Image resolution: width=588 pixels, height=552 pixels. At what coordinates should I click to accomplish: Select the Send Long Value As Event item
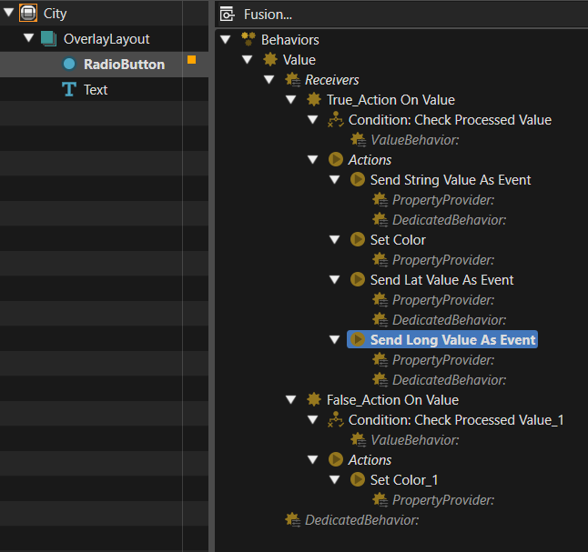coord(452,339)
